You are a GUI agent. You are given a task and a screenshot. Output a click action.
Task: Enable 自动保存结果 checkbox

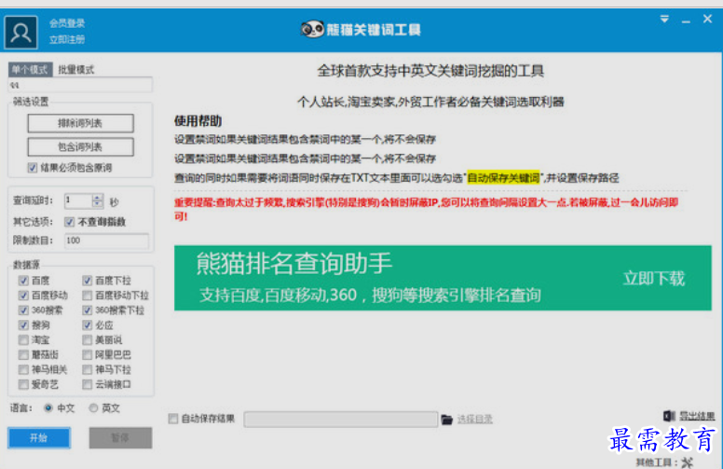[173, 419]
